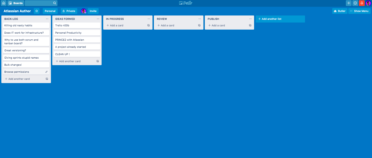Edit the Browse permissions card pencil icon

point(46,72)
